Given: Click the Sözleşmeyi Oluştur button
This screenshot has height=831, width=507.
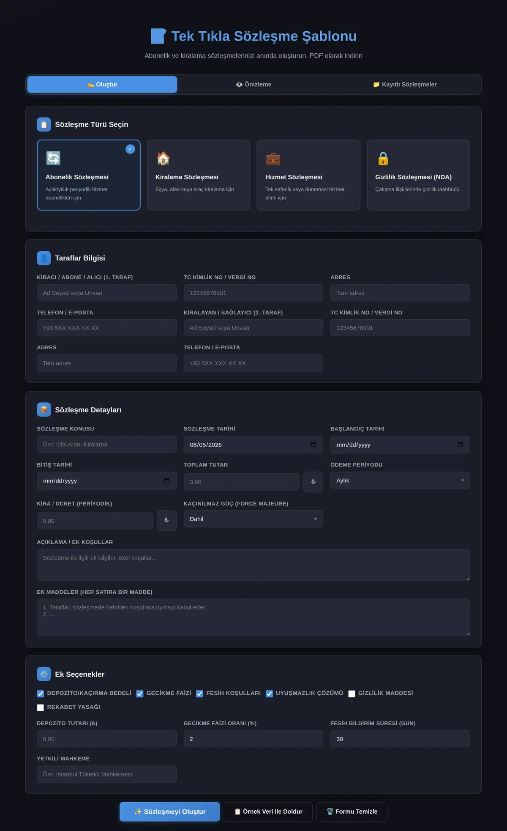Looking at the screenshot, I should (170, 812).
